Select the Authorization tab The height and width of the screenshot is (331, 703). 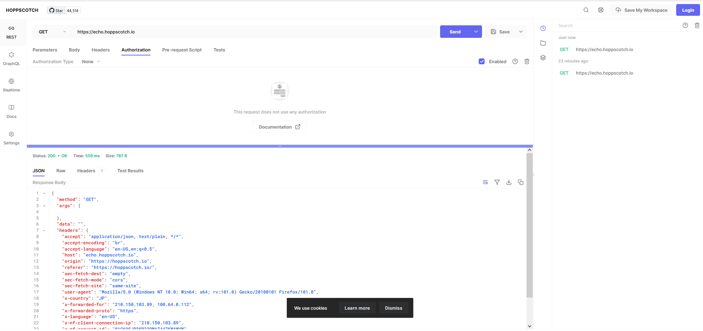[x=136, y=50]
